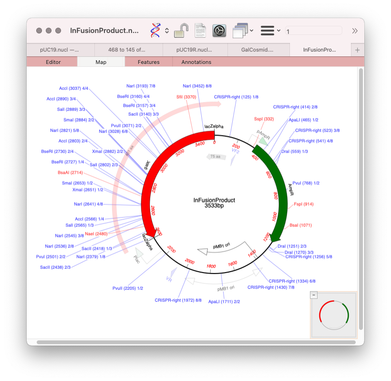Click the stacked windows toolbar icon
This screenshot has width=391, height=381.
239,30
